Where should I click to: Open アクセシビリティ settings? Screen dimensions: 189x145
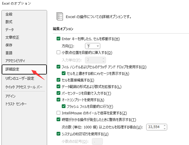point(15,60)
